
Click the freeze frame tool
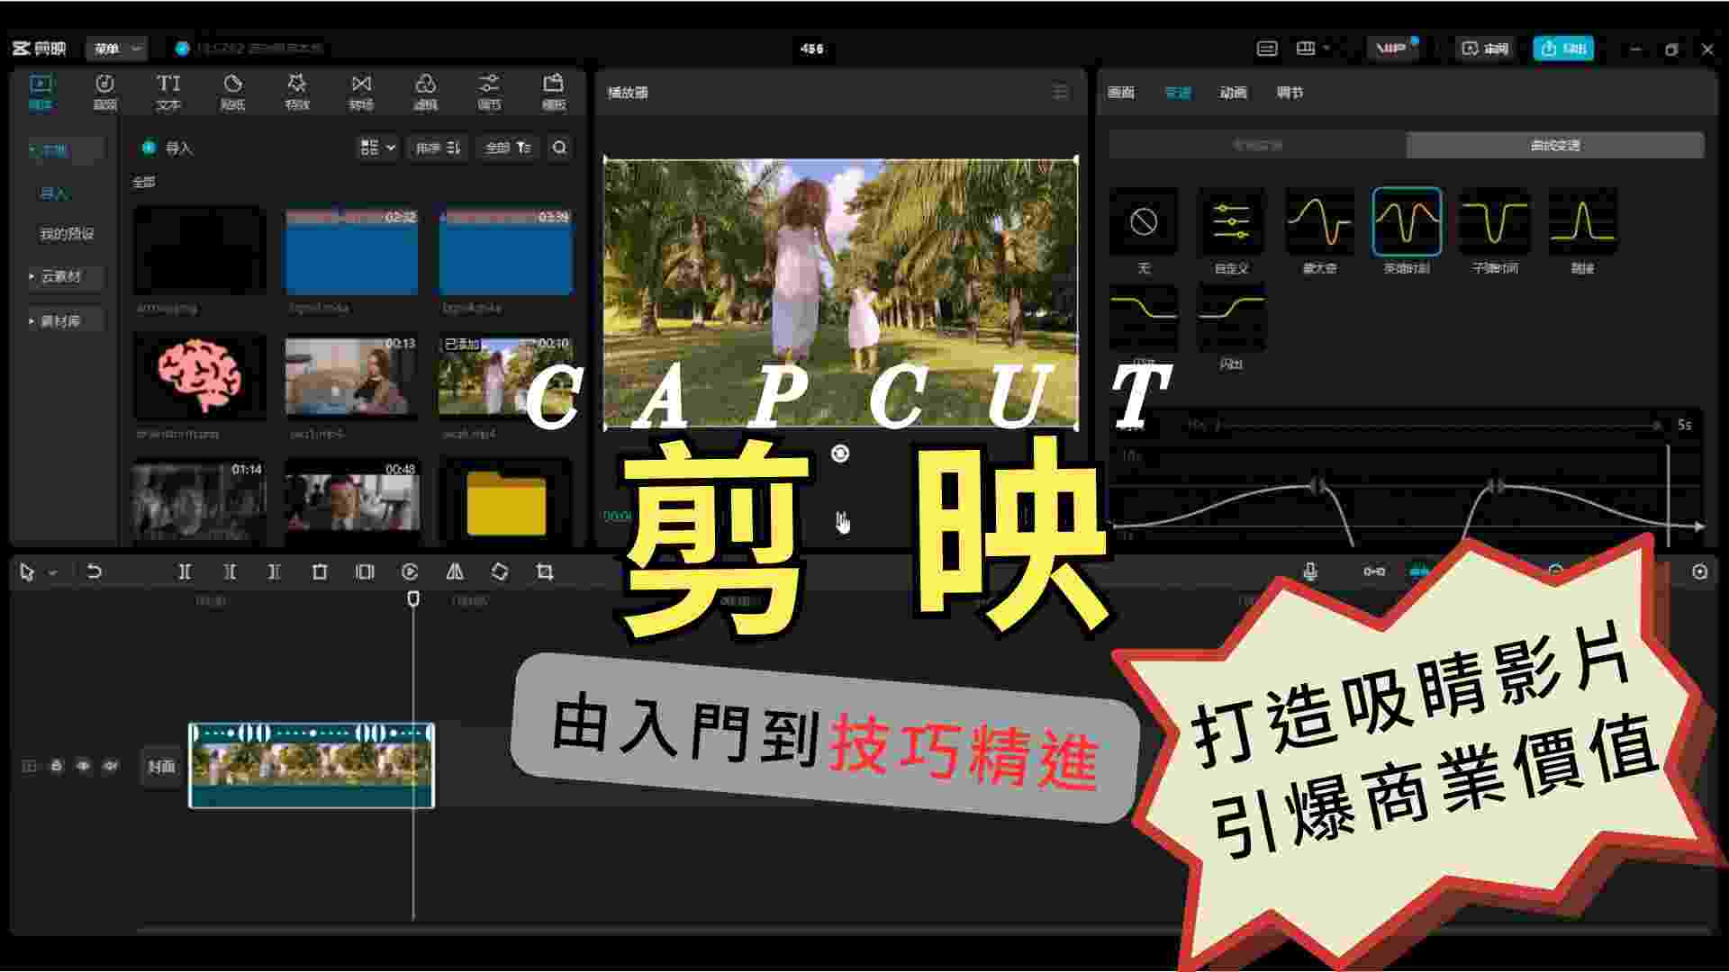(364, 571)
